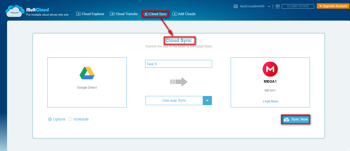Click the Task 9 name field
Screen dimensions: 350x151
179,64
